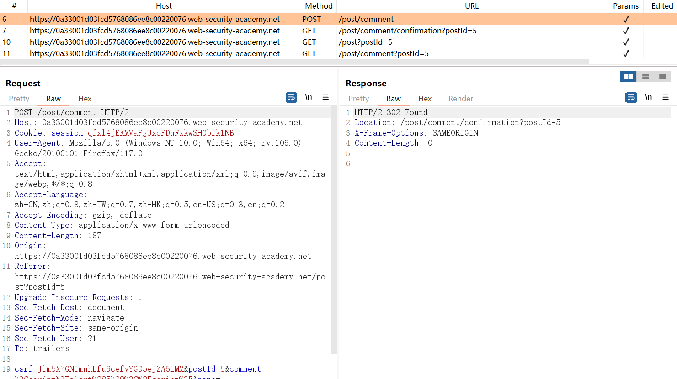The height and width of the screenshot is (379, 677).
Task: Open the Hex tab in Request
Action: (85, 99)
